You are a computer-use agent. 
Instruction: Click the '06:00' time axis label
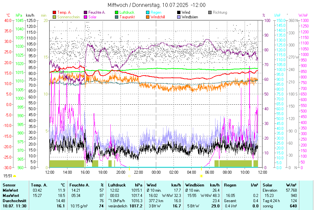point(209,172)
